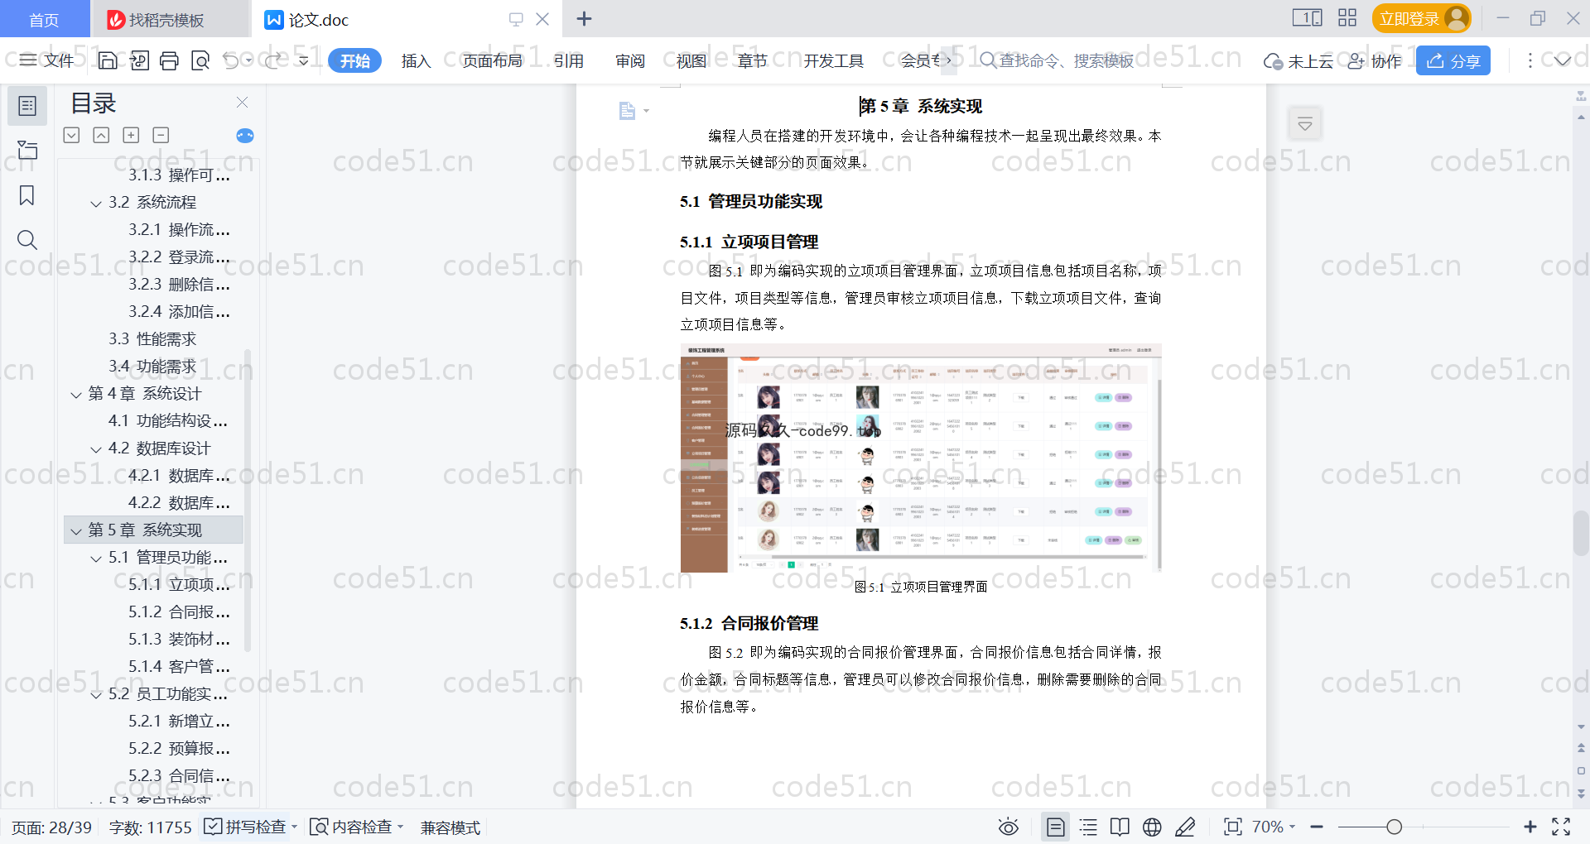This screenshot has height=844, width=1590.
Task: Open the quick access toolbar dropdown arrow
Action: pos(304,60)
